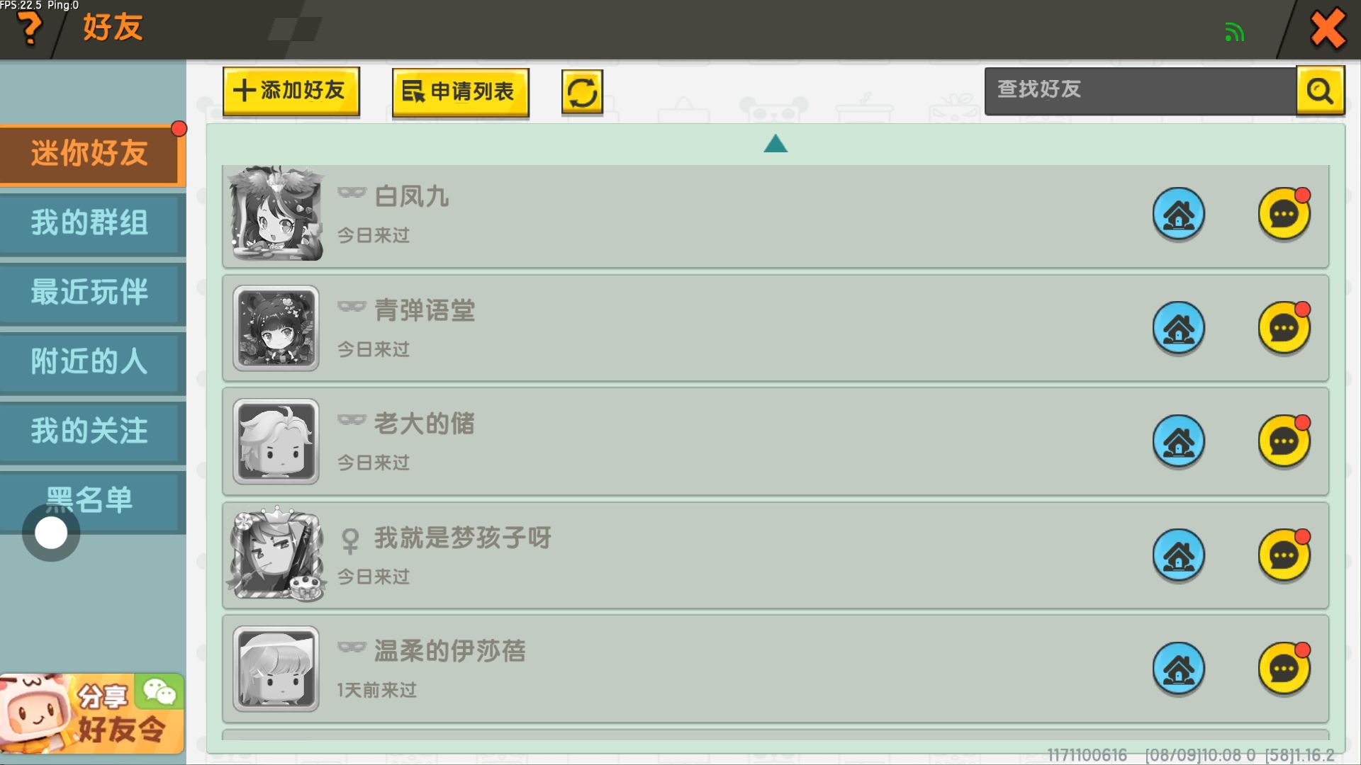Viewport: 1361px width, 765px height.
Task: Tap the 分享好友令 WeChat banner
Action: point(92,714)
